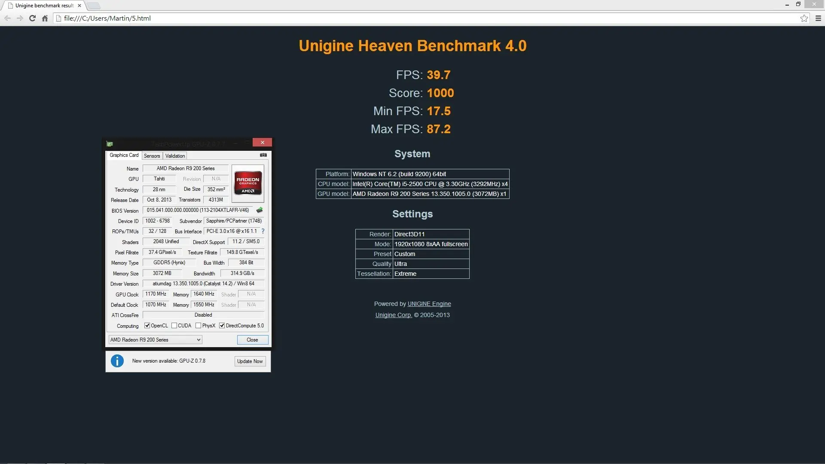Bookmark this page with the star icon
The height and width of the screenshot is (464, 825).
[804, 18]
